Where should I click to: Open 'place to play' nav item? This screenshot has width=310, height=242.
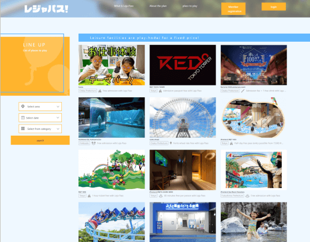pos(190,6)
